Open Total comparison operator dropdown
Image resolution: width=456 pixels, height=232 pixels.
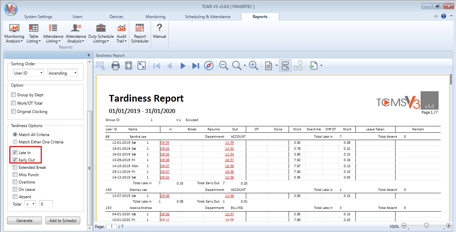30,204
